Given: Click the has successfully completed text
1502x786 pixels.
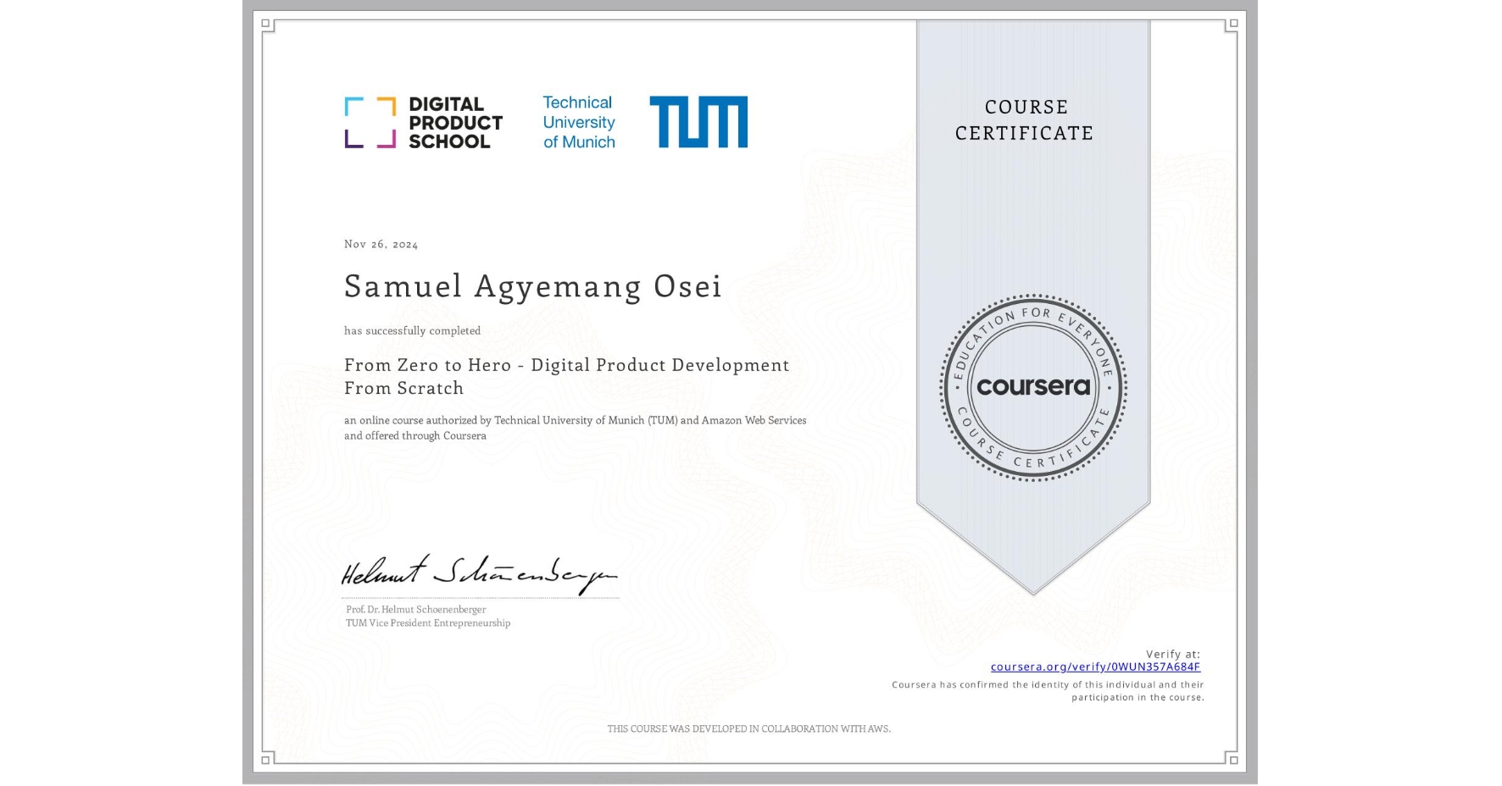Looking at the screenshot, I should [x=412, y=330].
